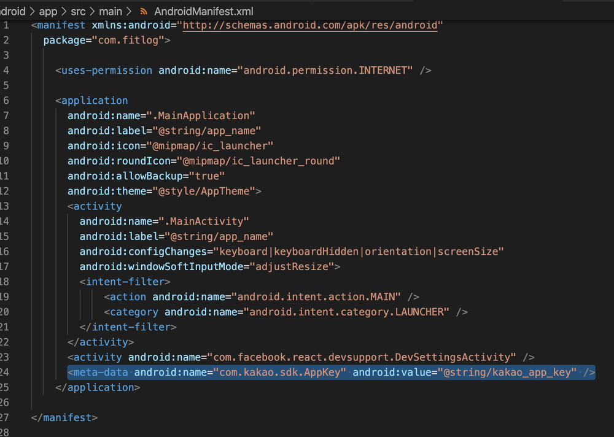The image size is (614, 437).
Task: Click the 'action' tag name
Action: pyautogui.click(x=128, y=297)
